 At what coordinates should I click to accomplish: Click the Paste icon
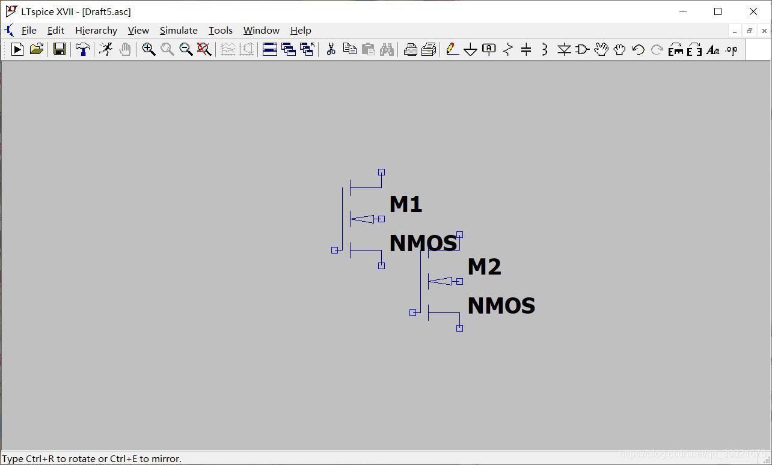tap(368, 49)
